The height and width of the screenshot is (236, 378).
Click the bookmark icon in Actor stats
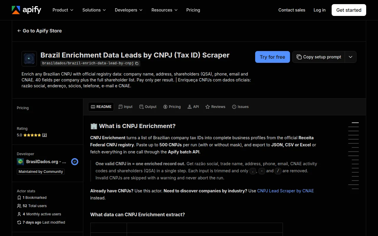tap(19, 198)
